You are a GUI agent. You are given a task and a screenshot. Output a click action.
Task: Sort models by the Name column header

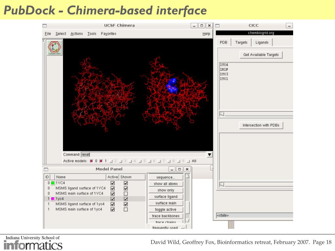point(80,177)
